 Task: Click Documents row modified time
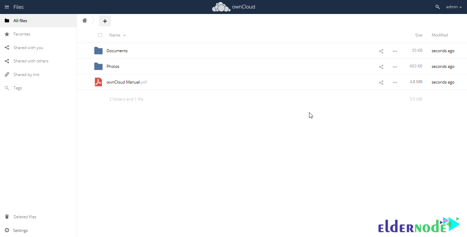tap(443, 51)
